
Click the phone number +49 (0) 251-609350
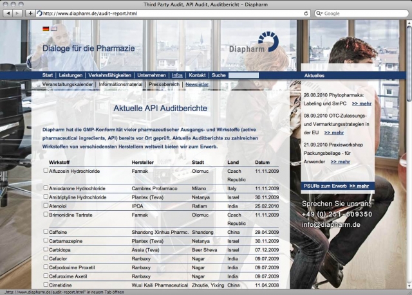tap(337, 214)
